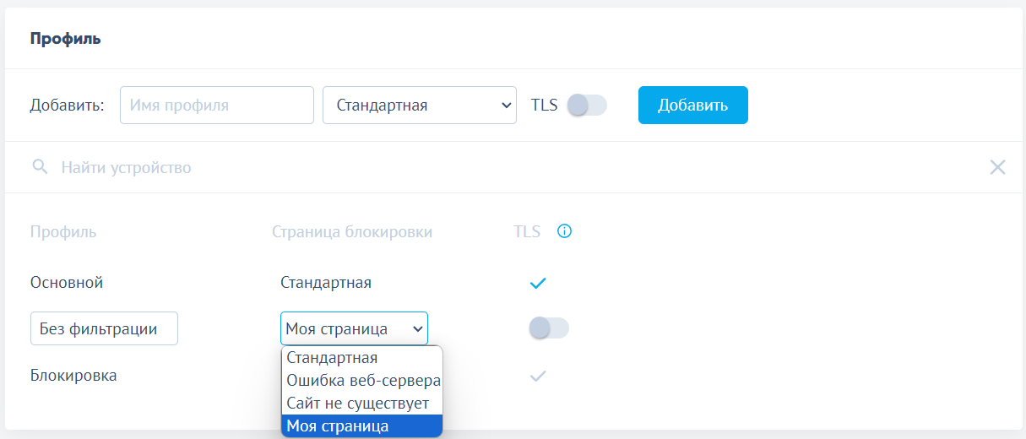1026x439 pixels.
Task: Click the Блокировка profile name
Action: tap(73, 376)
